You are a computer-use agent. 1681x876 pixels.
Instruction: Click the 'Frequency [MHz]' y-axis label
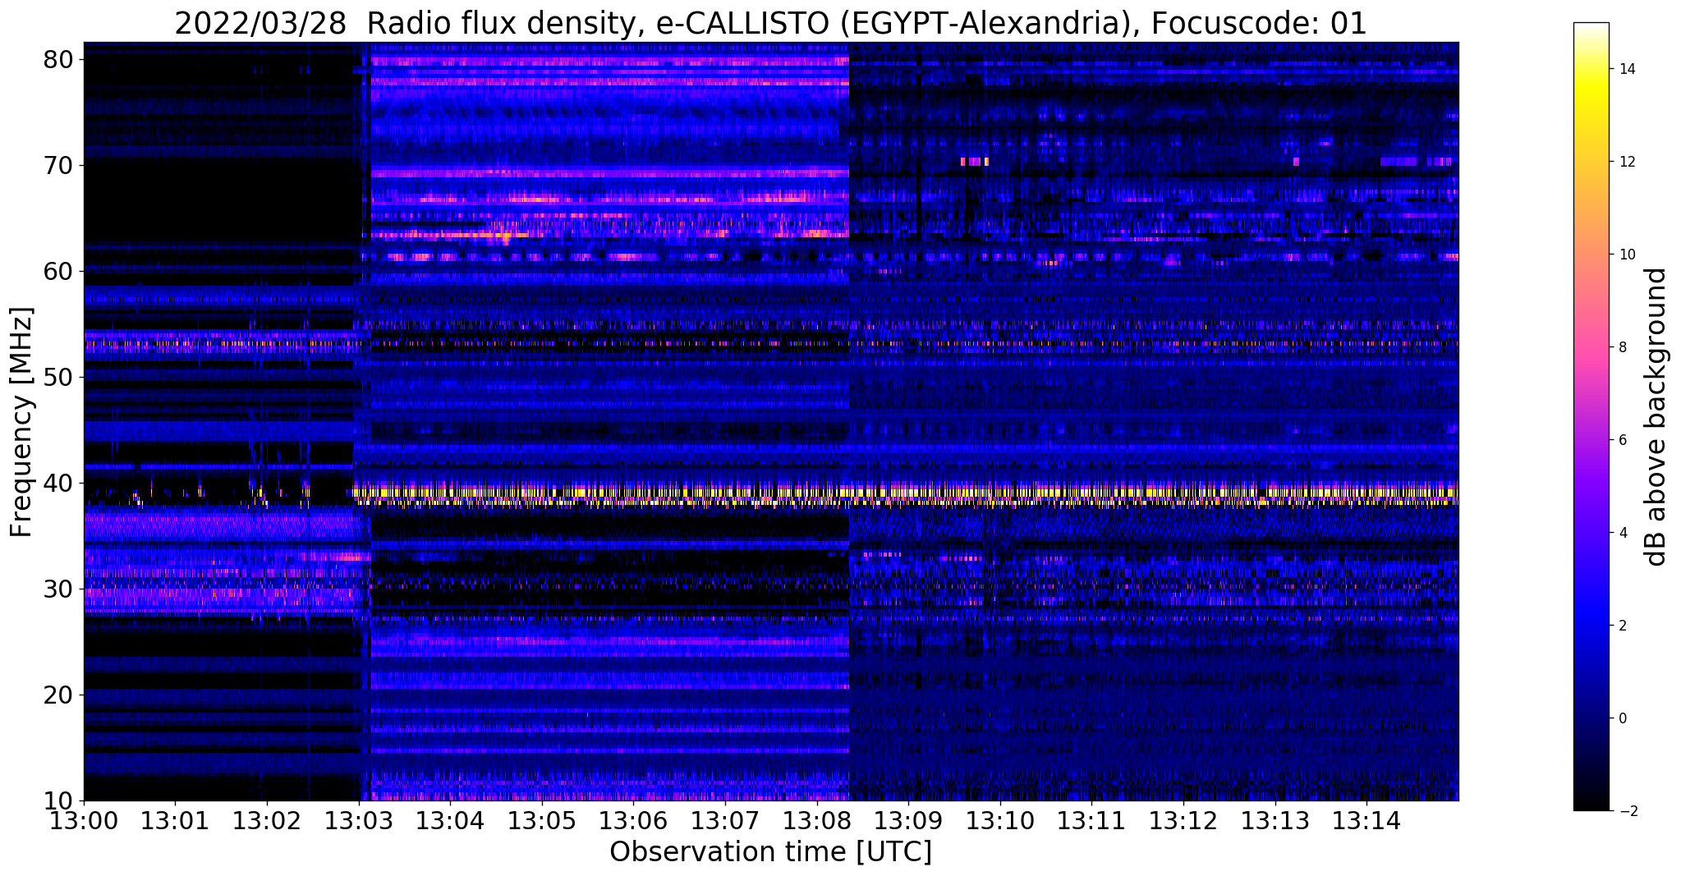21,422
